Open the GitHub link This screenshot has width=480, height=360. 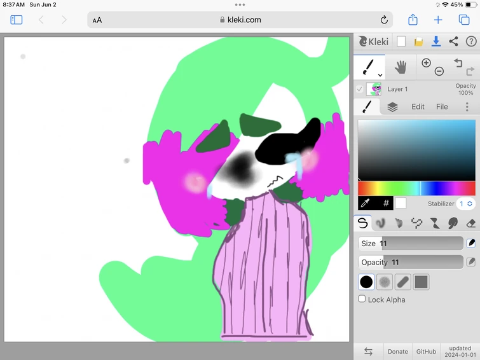[426, 351]
